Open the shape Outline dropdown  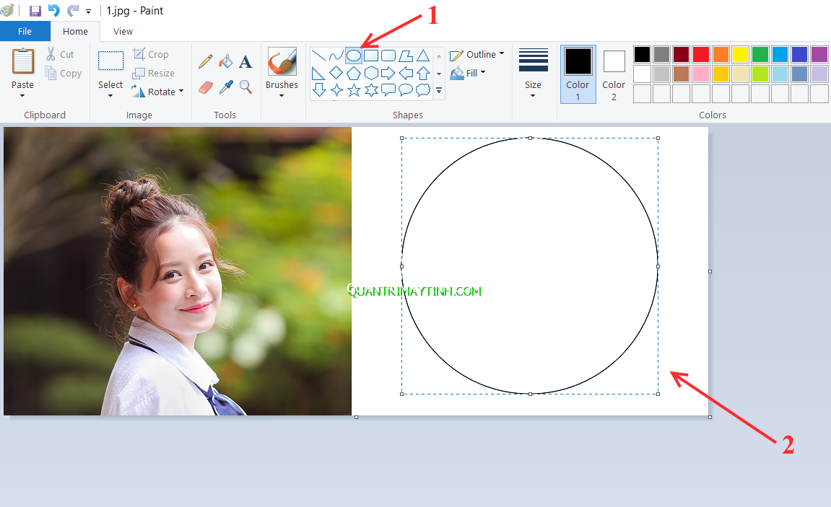pos(477,55)
